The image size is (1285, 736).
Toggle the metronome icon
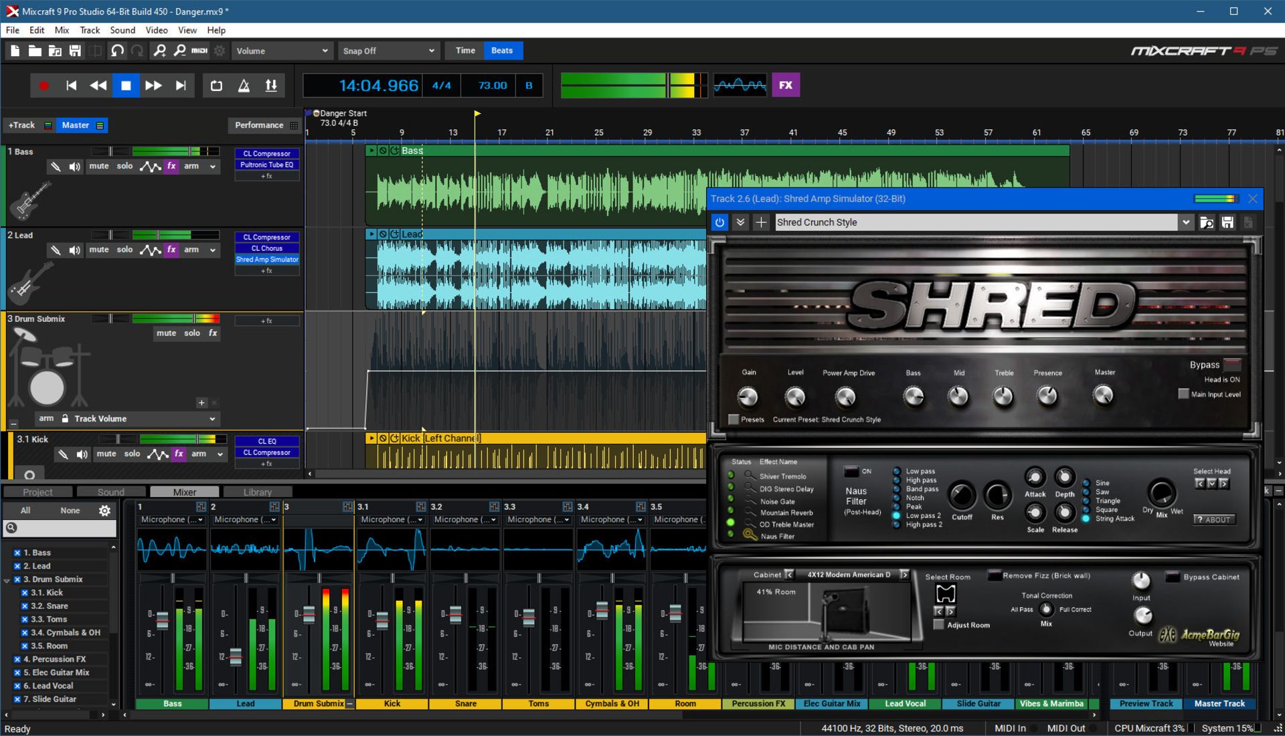[244, 86]
